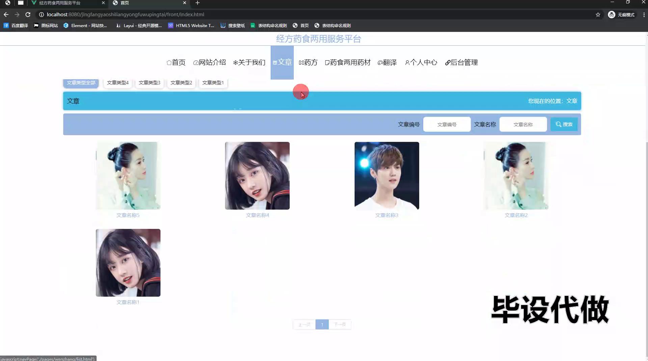The height and width of the screenshot is (361, 648).
Task: Close the 经方药食两用服务平台 browser tab
Action: tap(103, 3)
